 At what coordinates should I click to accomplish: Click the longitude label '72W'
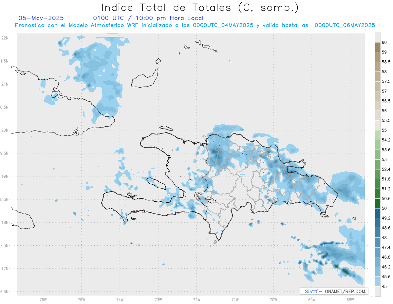pos(196,300)
